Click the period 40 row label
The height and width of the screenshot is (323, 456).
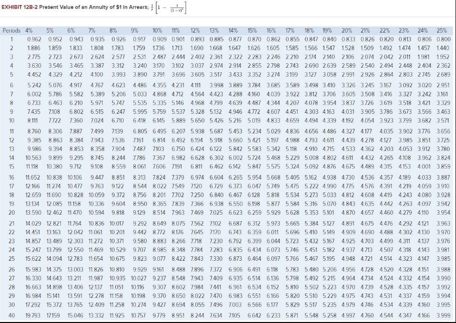point(12,315)
